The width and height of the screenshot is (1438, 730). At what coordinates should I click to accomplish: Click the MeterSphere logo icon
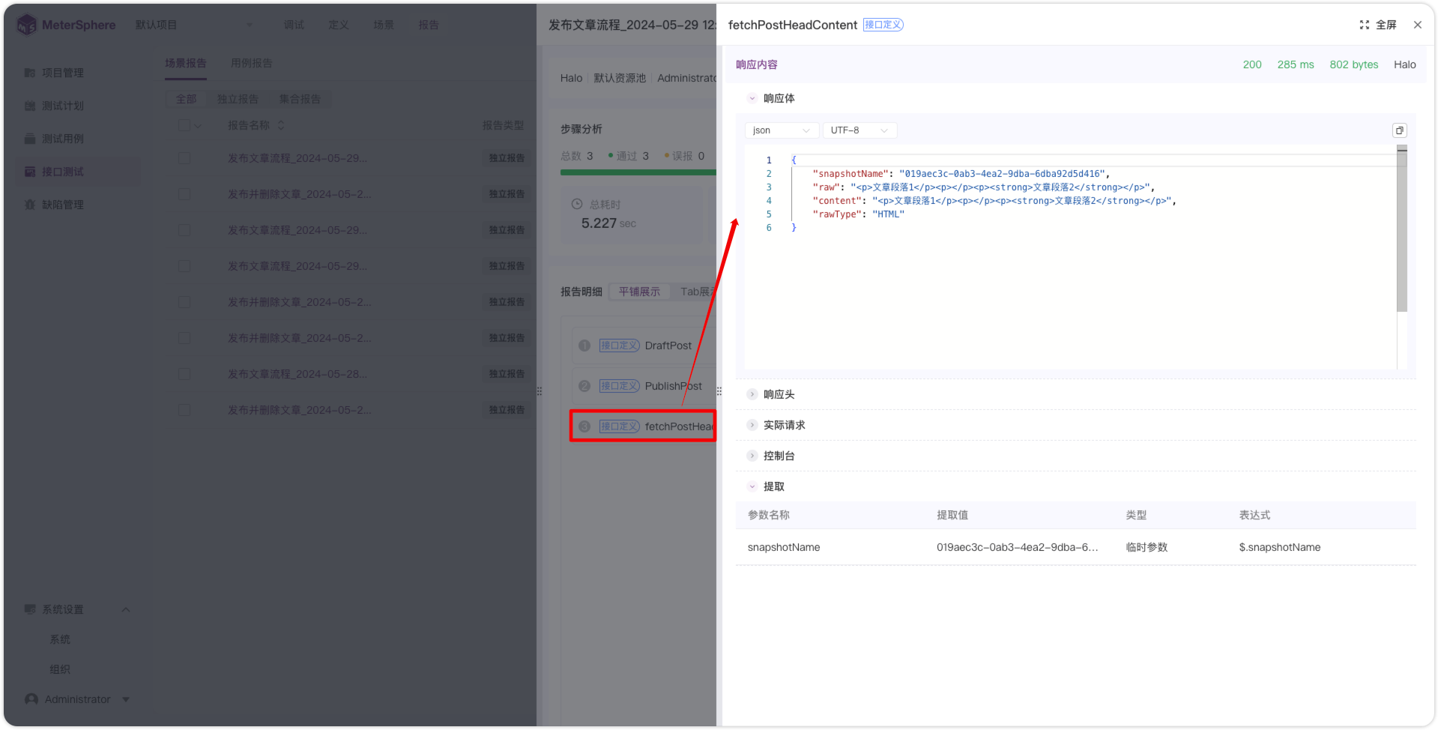pos(27,25)
